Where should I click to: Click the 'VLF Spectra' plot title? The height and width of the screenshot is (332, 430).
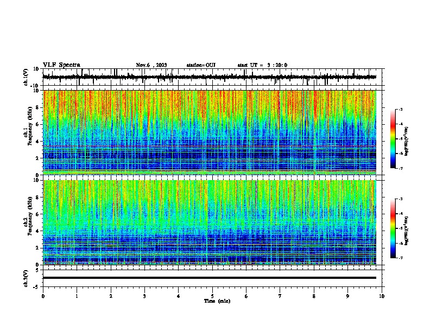click(61, 65)
